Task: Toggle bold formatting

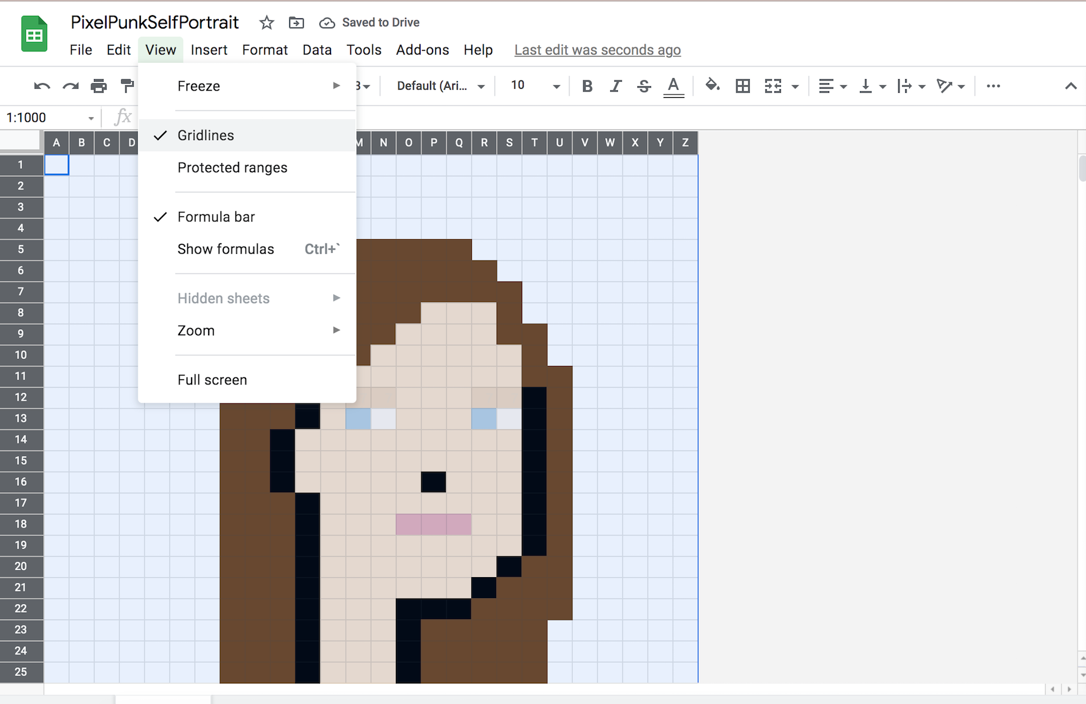Action: click(x=587, y=86)
